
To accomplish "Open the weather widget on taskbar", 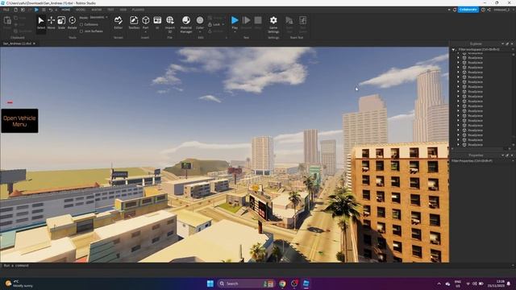I will click(x=19, y=284).
